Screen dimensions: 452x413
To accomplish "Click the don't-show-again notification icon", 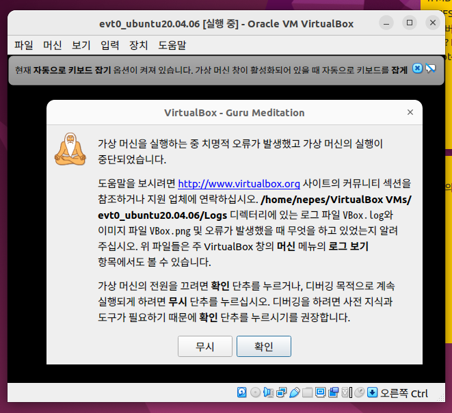I will pyautogui.click(x=430, y=68).
